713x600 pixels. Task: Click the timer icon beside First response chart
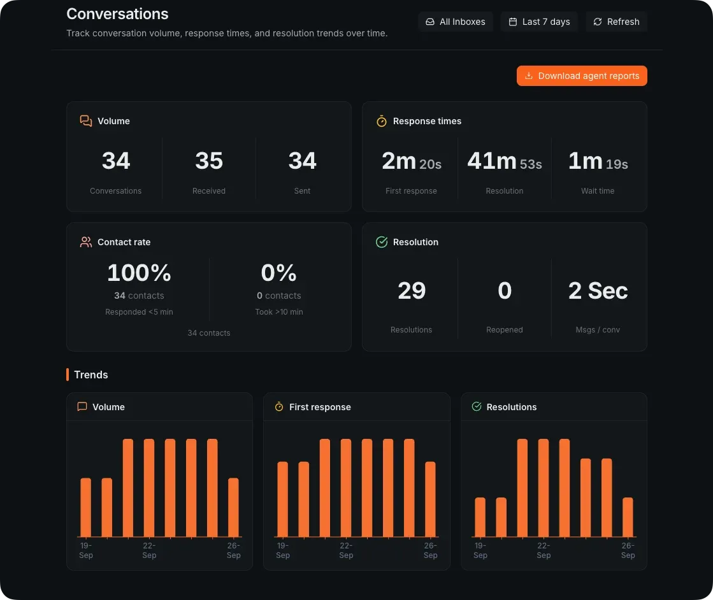click(x=279, y=406)
